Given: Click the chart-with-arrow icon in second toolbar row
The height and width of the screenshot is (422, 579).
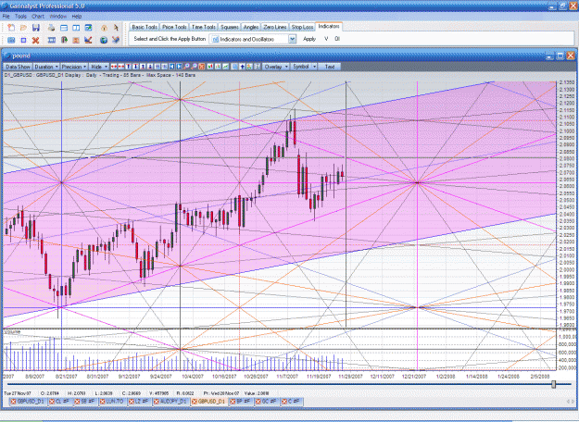Looking at the screenshot, I should [x=88, y=40].
